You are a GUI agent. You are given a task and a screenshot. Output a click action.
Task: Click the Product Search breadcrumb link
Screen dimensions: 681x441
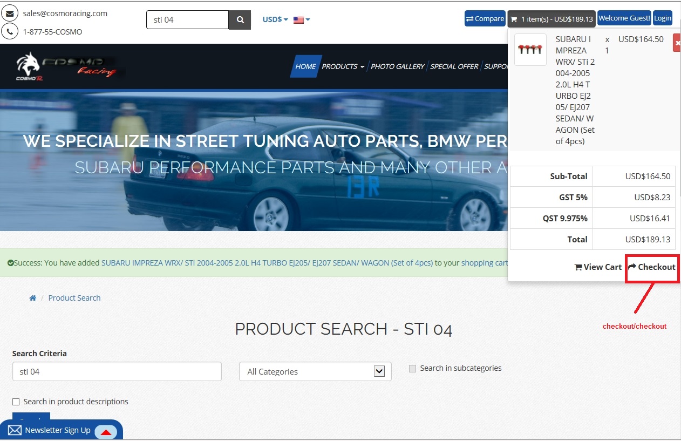click(x=74, y=298)
